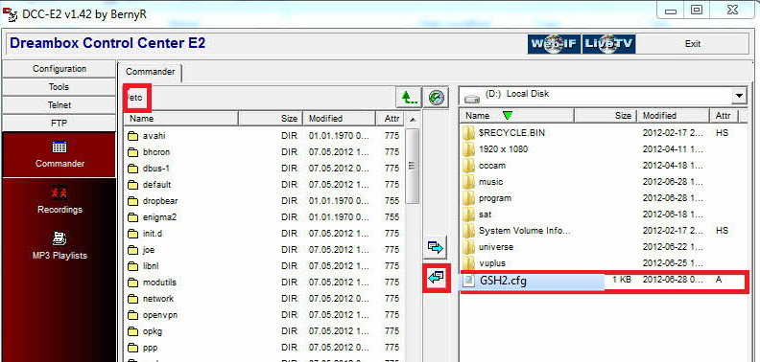Screen dimensions: 760x362
Task: Open the Tools section
Action: point(59,87)
